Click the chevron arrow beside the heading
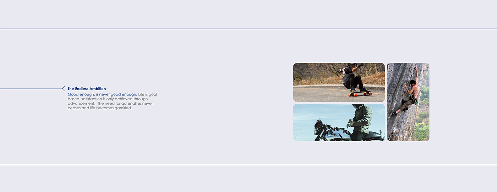The height and width of the screenshot is (192, 497). point(64,89)
